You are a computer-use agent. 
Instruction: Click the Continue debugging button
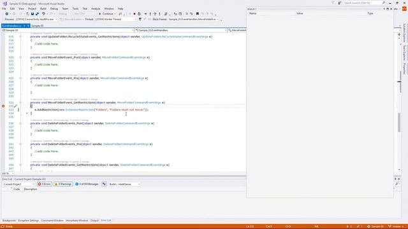[106, 14]
